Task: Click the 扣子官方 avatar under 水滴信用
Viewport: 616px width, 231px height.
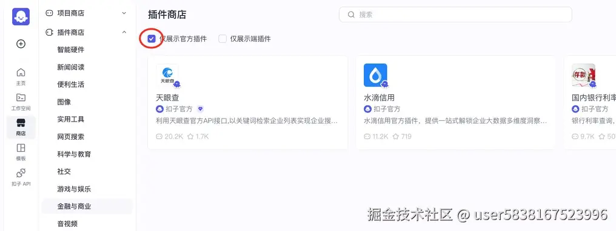Action: pyautogui.click(x=367, y=109)
